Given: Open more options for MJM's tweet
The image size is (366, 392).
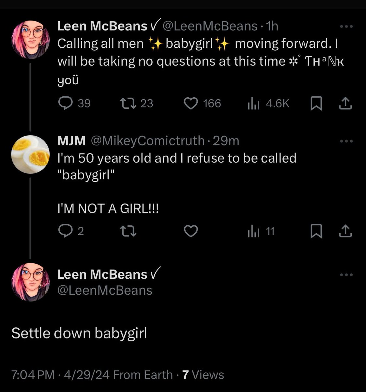Looking at the screenshot, I should click(346, 141).
